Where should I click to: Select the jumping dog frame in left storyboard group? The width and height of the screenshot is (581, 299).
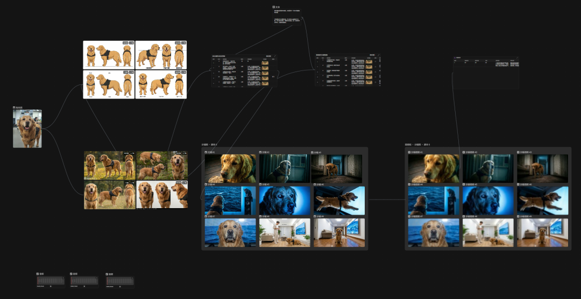click(x=339, y=201)
